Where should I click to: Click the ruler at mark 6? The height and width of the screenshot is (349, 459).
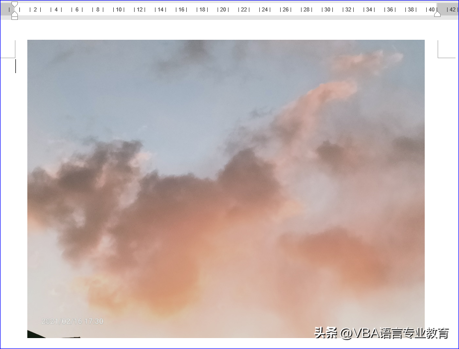pos(77,9)
